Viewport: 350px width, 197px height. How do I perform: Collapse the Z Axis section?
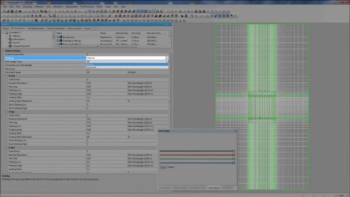[7, 148]
